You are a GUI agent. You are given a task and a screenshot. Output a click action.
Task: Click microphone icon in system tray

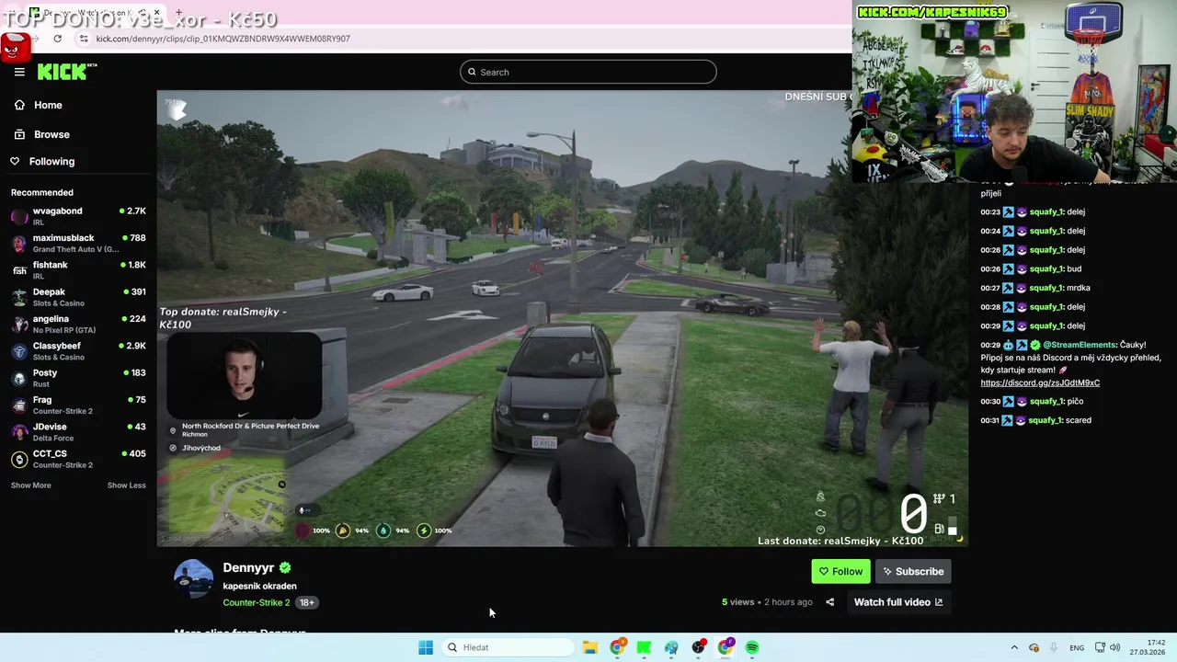(1053, 647)
